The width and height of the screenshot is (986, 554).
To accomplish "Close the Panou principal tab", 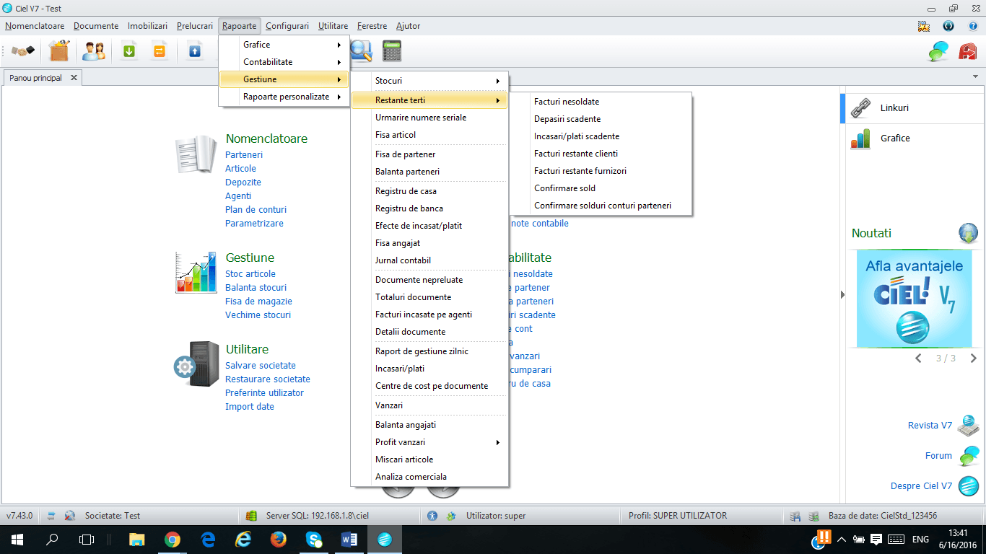I will pos(74,78).
